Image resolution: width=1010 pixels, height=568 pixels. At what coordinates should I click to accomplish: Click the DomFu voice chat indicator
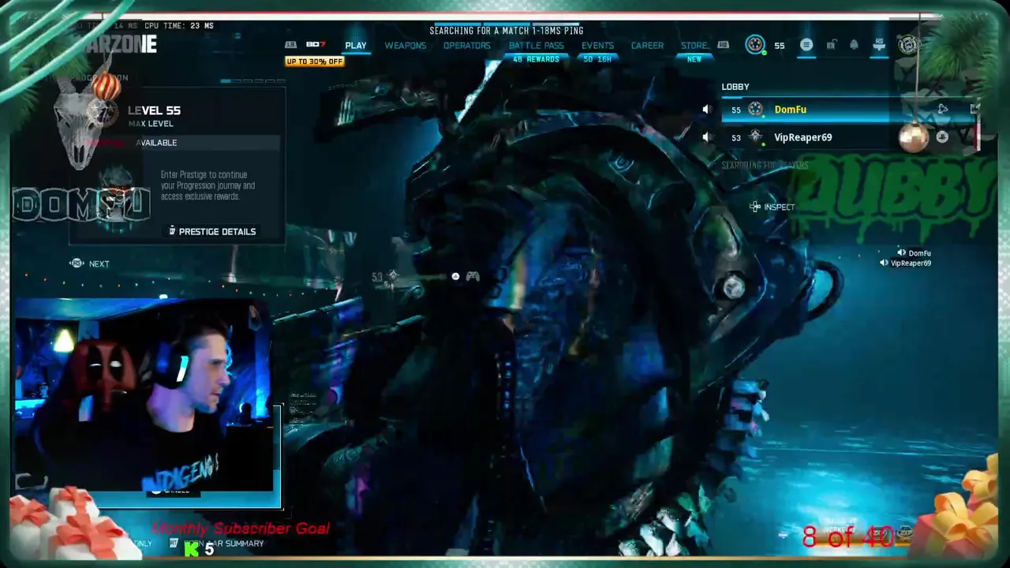pos(914,253)
